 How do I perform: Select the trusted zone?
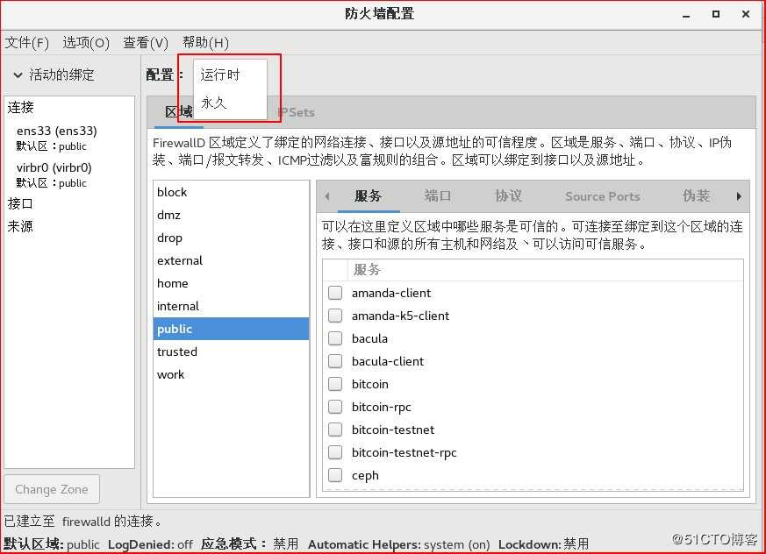click(x=231, y=352)
